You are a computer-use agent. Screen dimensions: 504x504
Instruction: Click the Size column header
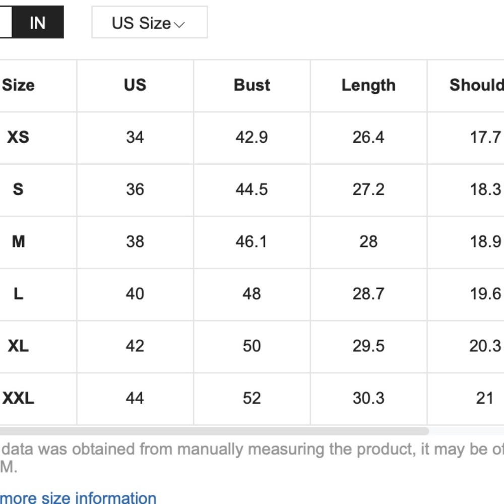[18, 85]
